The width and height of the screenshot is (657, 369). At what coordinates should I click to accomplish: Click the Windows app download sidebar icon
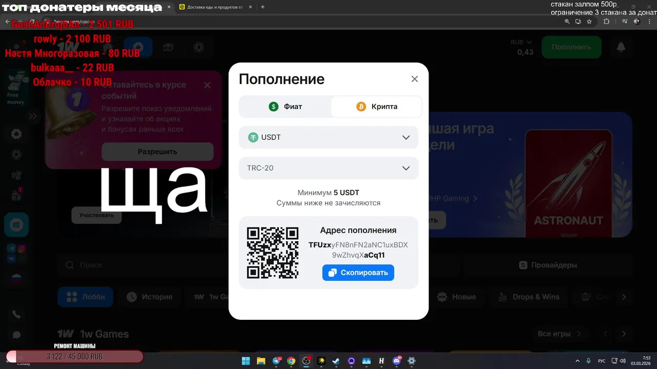click(16, 224)
